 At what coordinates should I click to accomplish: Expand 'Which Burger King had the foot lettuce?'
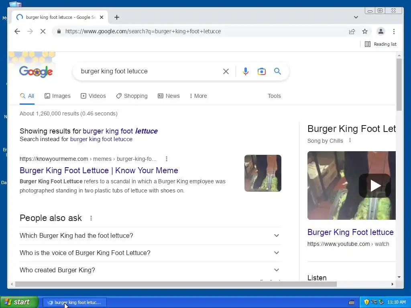pyautogui.click(x=151, y=236)
